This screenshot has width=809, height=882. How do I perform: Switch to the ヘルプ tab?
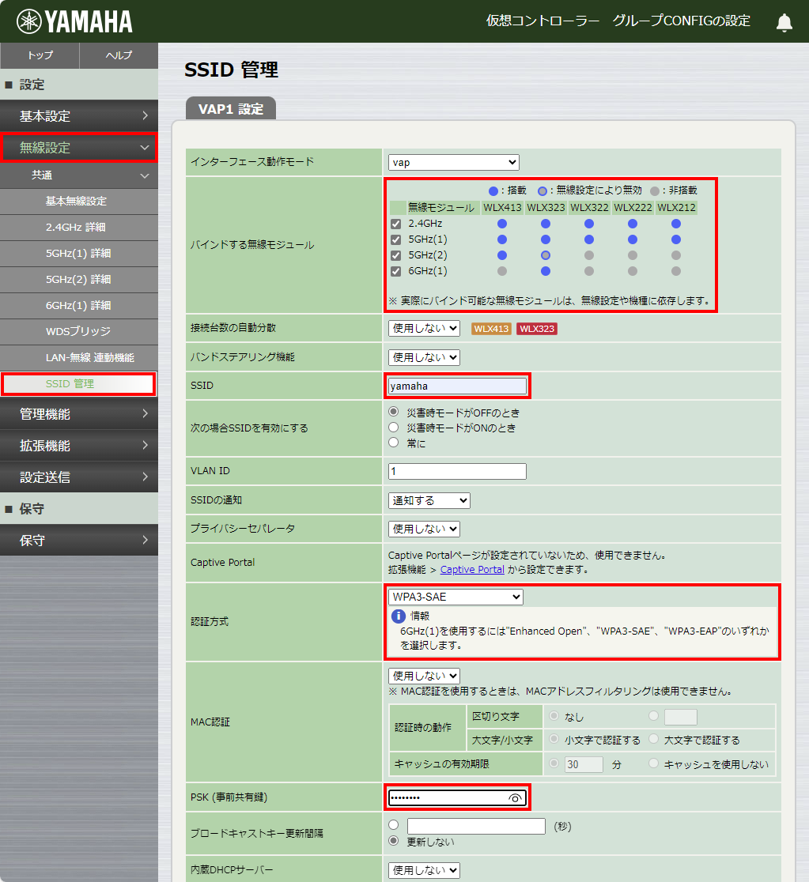coord(118,56)
